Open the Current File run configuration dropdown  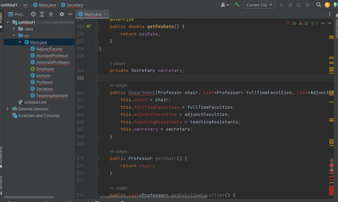click(x=259, y=5)
